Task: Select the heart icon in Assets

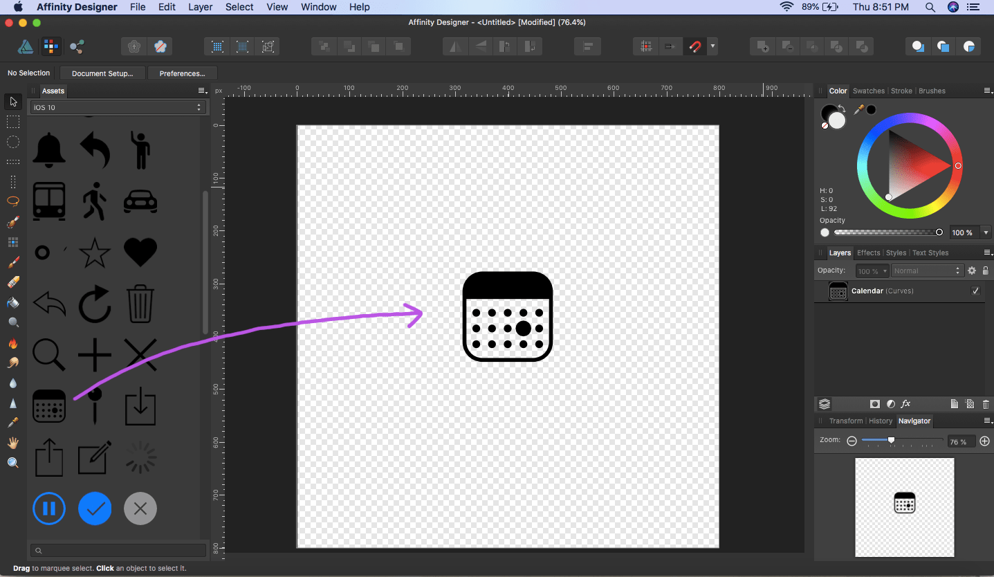Action: (x=140, y=253)
